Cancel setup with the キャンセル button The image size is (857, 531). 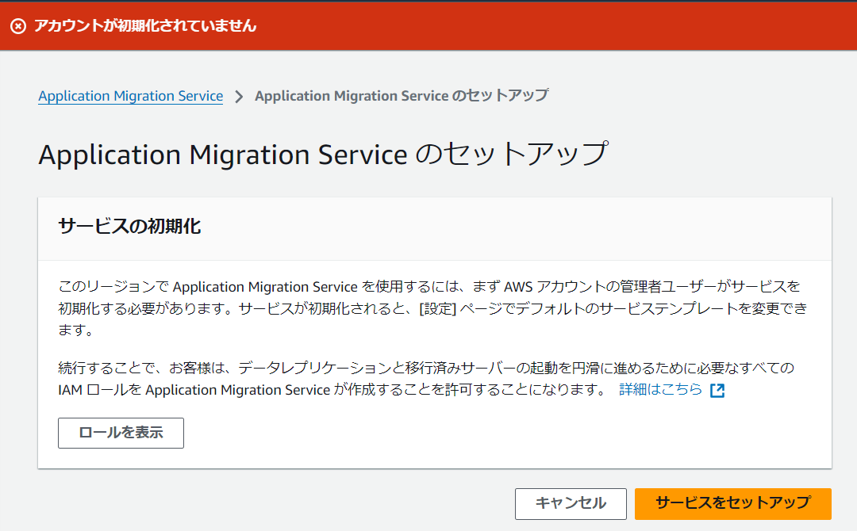(571, 503)
